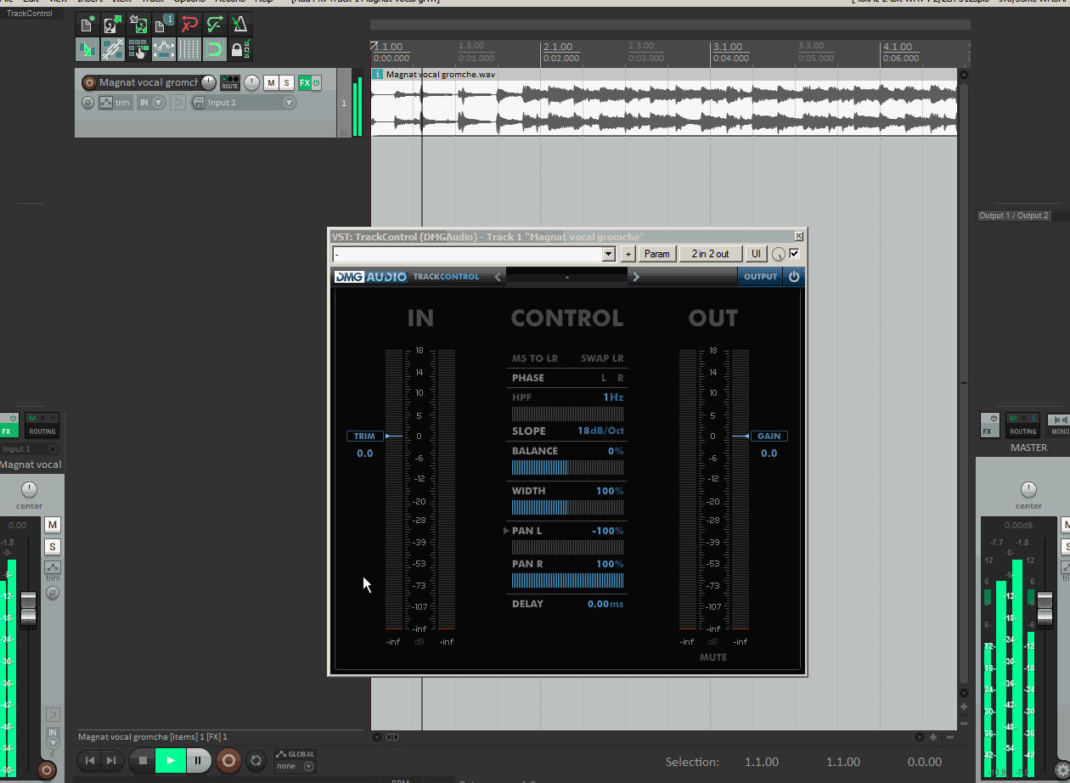Toggle locking padlock toolbar icon
The width and height of the screenshot is (1070, 783).
click(240, 49)
